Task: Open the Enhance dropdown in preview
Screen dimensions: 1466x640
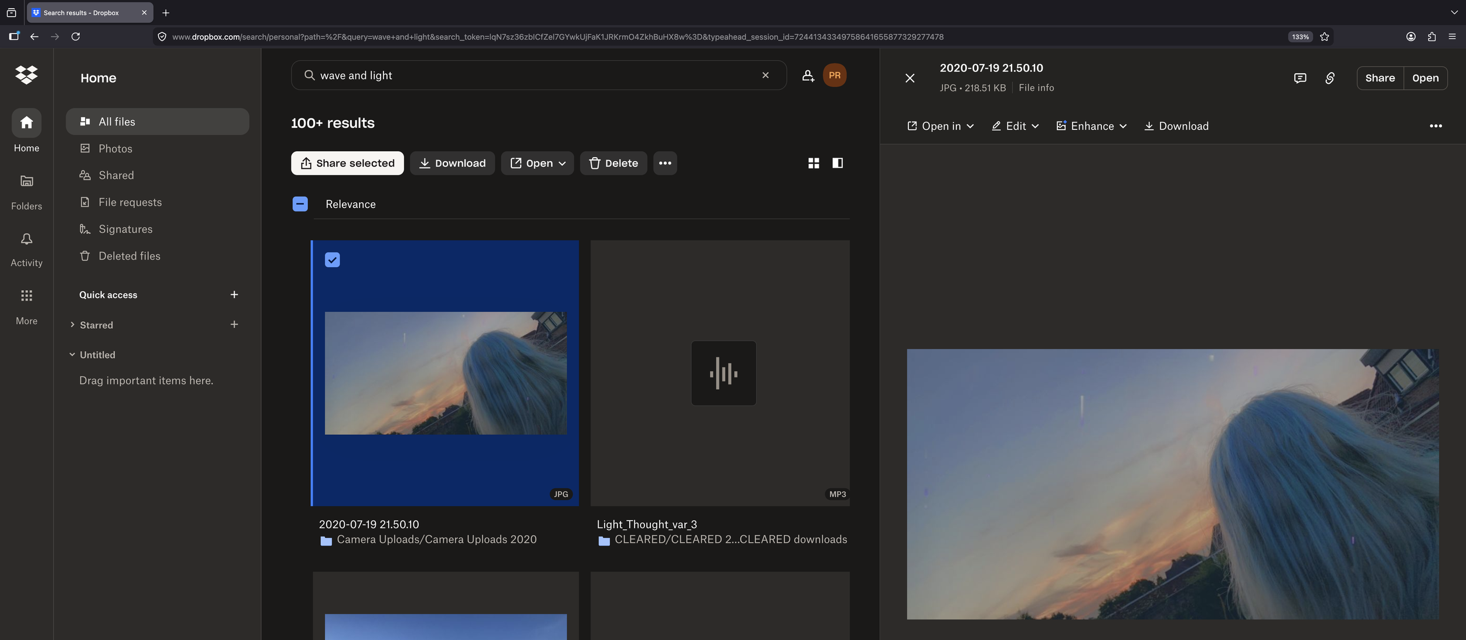Action: click(x=1091, y=126)
